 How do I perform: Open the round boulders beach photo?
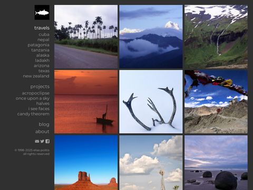click(x=216, y=163)
